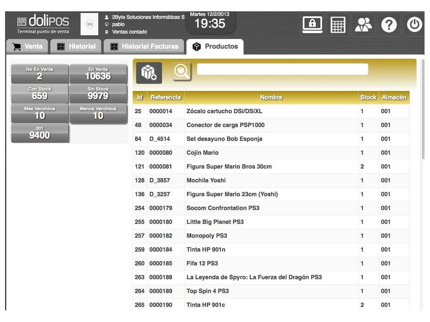Viewport: 430px width, 322px height.
Task: Select product Mochila Yoshi
Action: 271,180
